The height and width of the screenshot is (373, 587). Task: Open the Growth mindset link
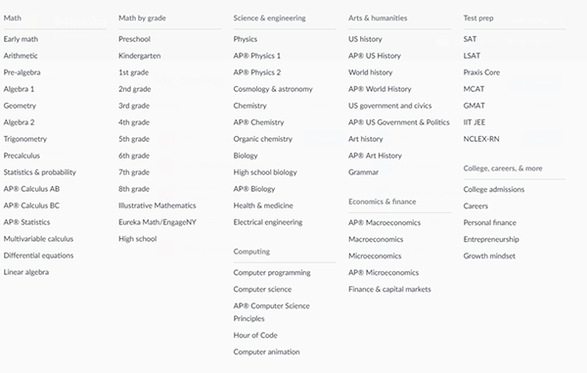(489, 256)
